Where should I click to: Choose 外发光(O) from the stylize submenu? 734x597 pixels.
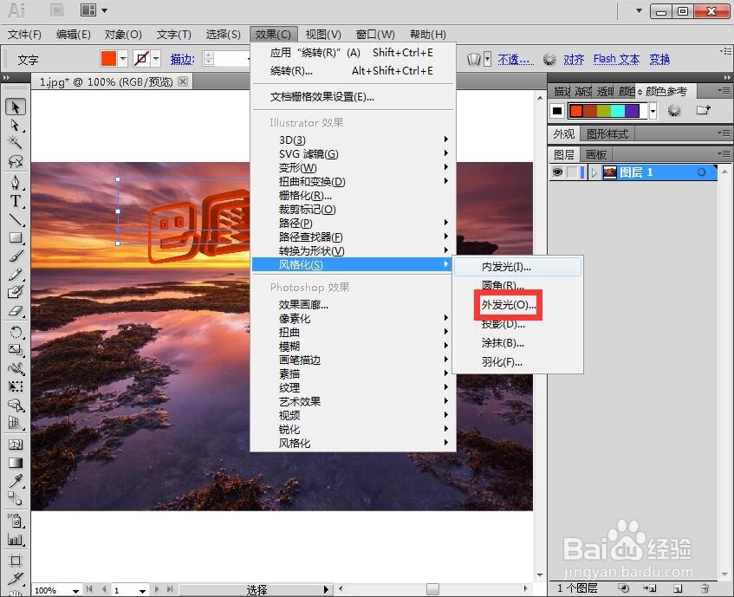(x=507, y=305)
